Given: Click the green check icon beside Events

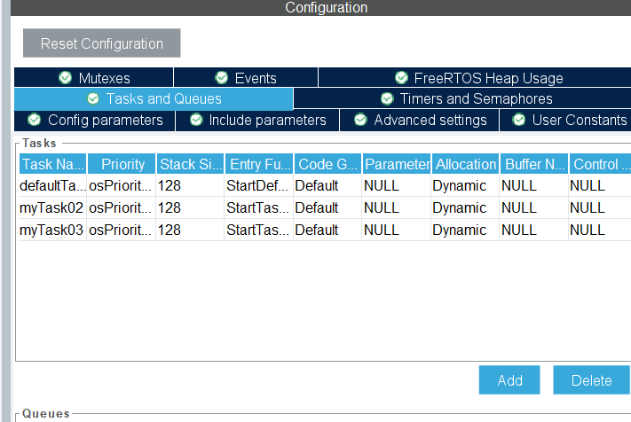Looking at the screenshot, I should coord(222,78).
